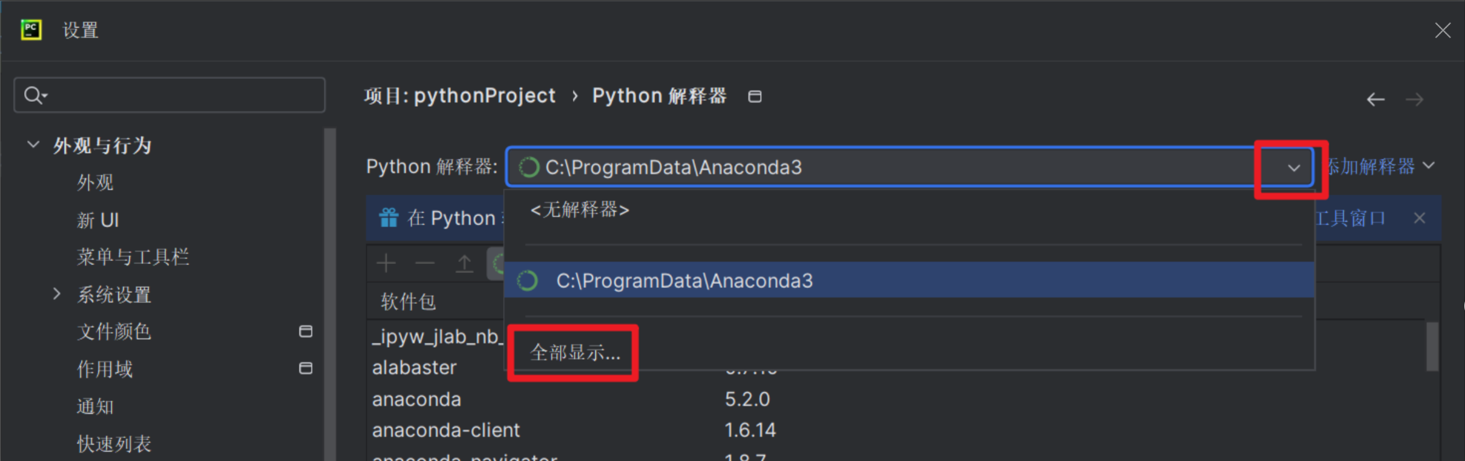Click 全部显示... to show all interpreters
This screenshot has width=1465, height=461.
point(575,353)
